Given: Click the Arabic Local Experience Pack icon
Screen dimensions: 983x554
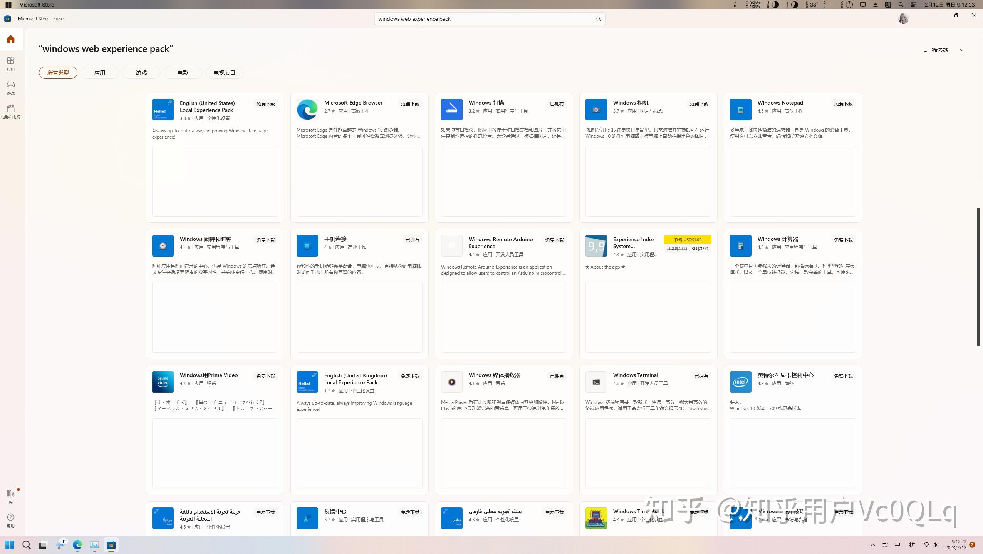Looking at the screenshot, I should pyautogui.click(x=163, y=518).
